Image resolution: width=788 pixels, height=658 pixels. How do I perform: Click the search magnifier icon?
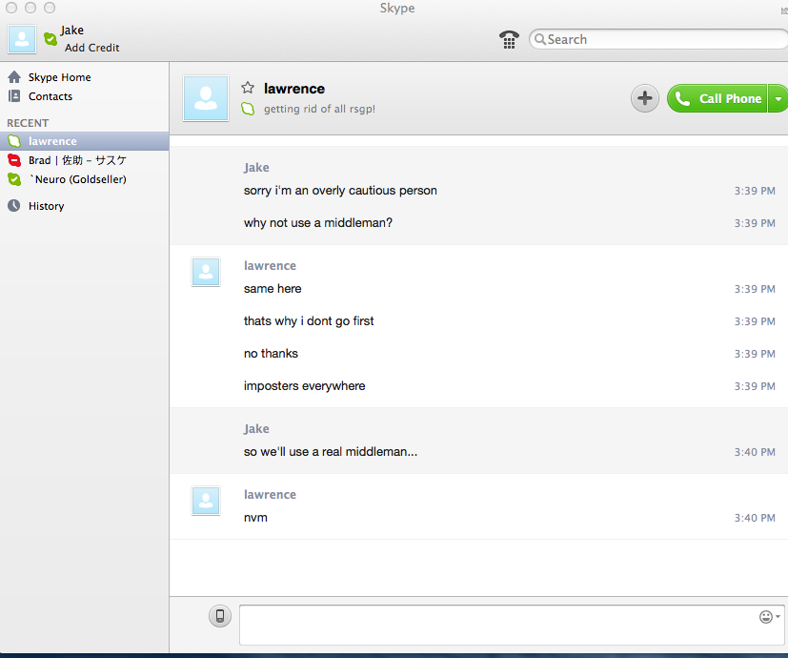(539, 39)
